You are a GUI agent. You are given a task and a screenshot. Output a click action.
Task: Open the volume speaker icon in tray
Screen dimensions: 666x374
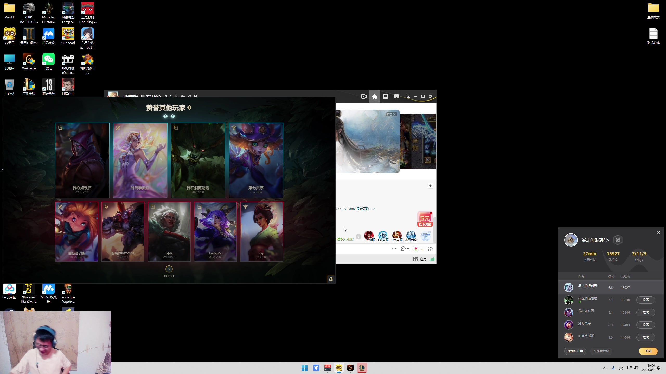[x=636, y=368]
